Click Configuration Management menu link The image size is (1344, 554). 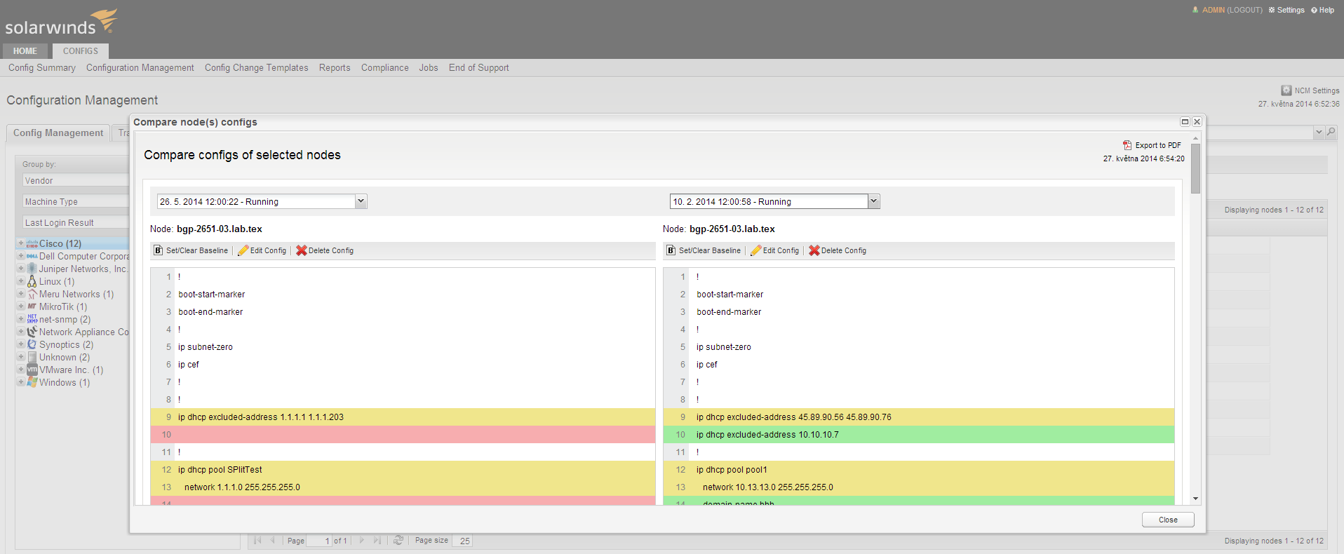[140, 68]
